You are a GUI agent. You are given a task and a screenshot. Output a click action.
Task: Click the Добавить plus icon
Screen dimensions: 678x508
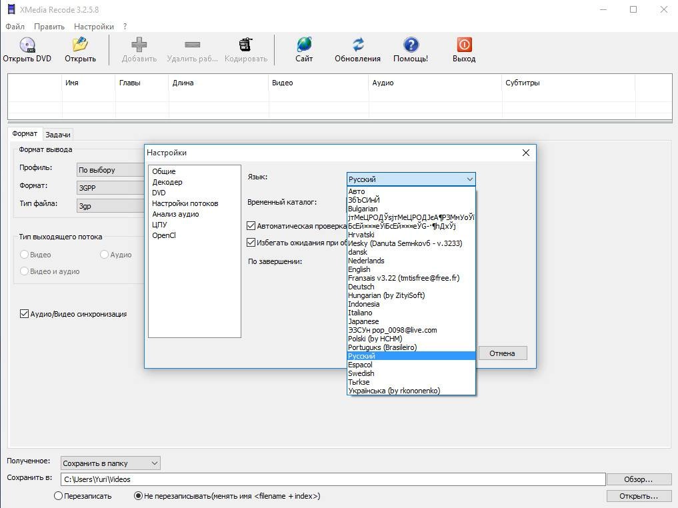click(x=139, y=45)
